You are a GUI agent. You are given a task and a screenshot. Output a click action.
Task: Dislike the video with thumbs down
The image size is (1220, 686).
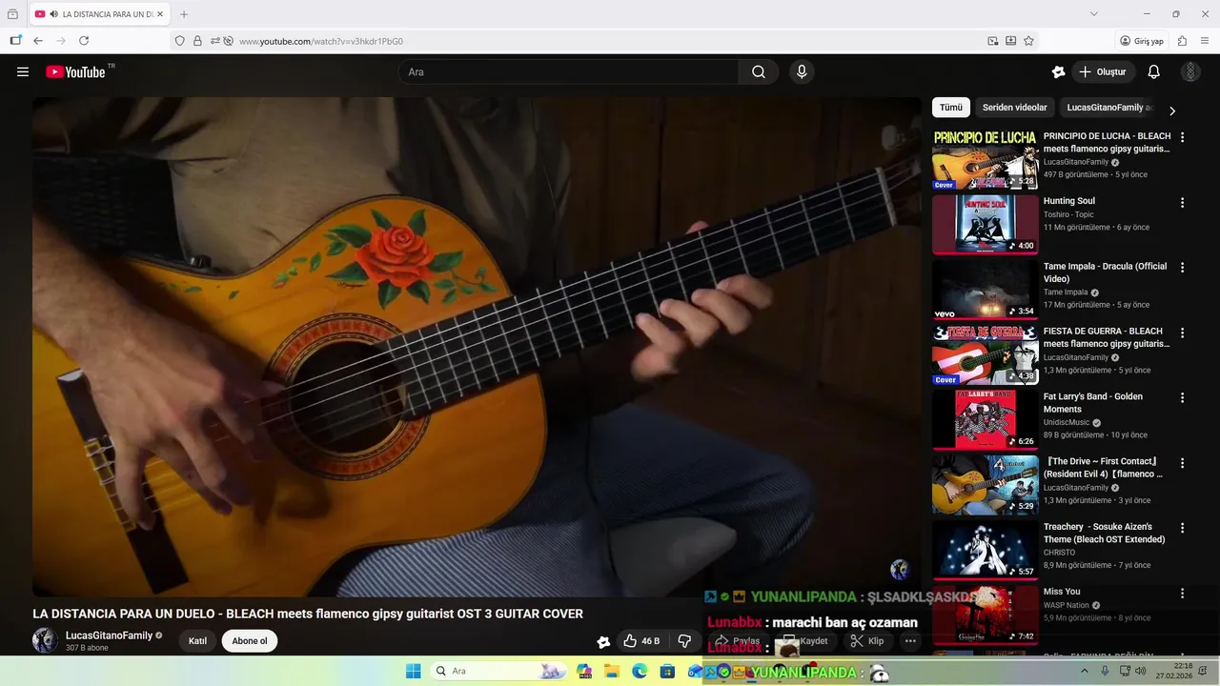tap(684, 641)
